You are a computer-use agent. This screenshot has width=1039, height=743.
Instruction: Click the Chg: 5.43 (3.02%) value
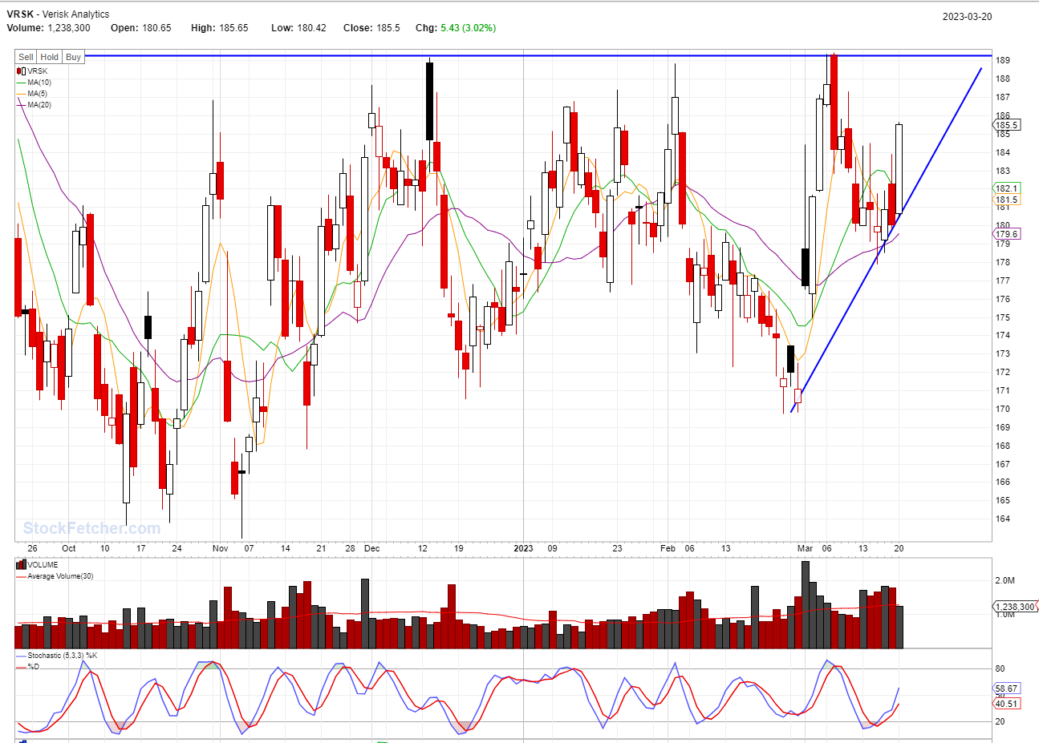click(x=456, y=28)
